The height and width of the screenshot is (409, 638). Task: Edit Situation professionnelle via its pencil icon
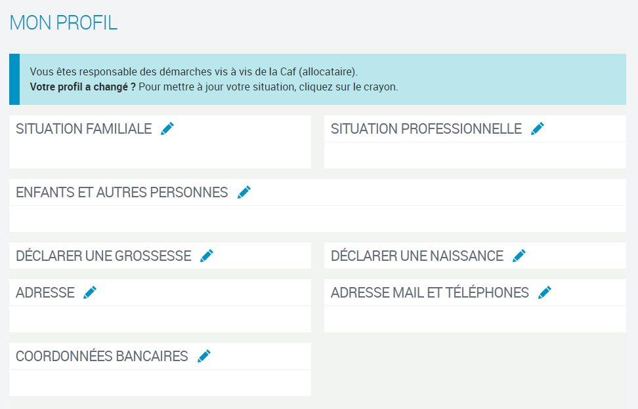(538, 128)
